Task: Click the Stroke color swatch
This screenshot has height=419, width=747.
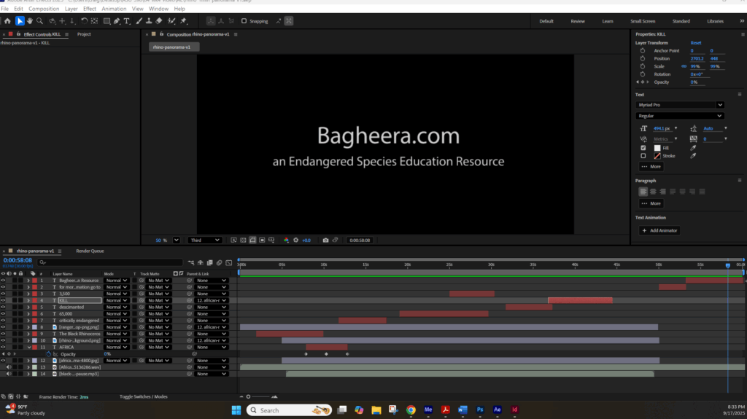Action: click(x=657, y=156)
